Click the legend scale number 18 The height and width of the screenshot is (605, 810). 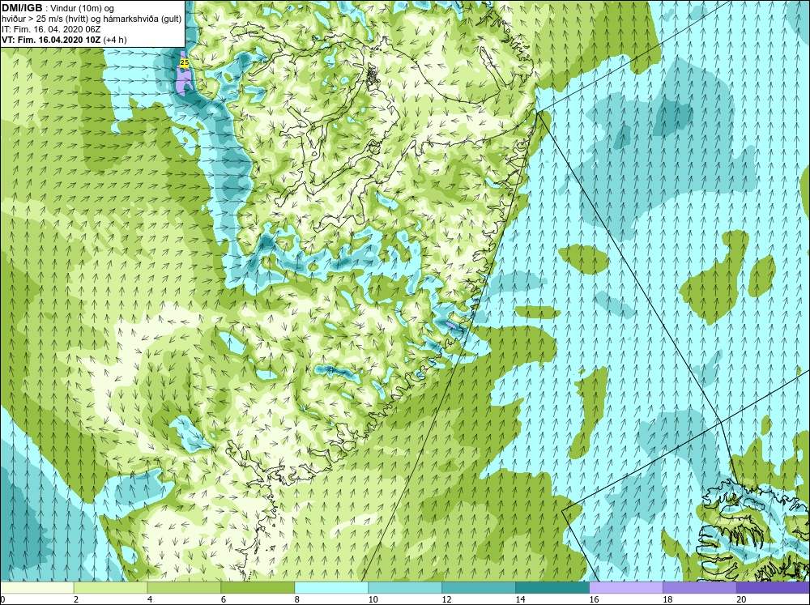point(667,599)
